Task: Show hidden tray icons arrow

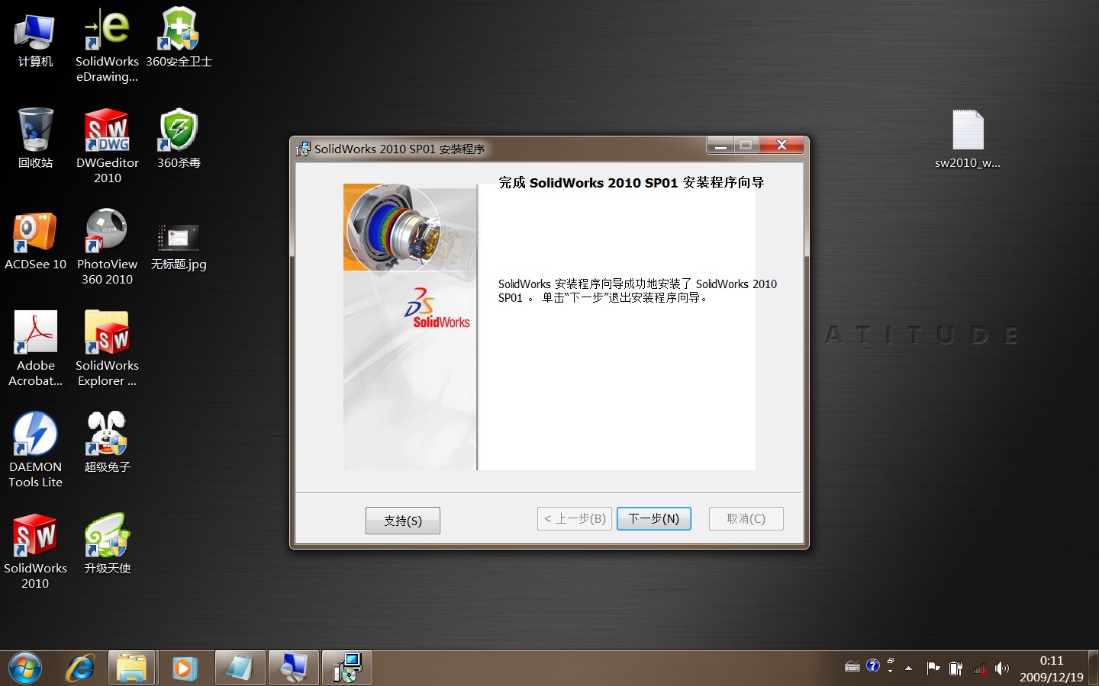Action: pos(908,668)
